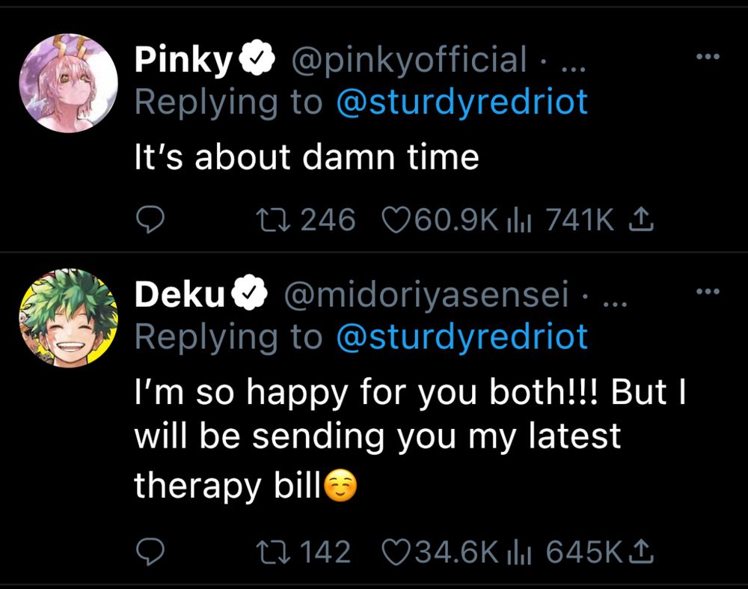The height and width of the screenshot is (589, 748).
Task: Open Deku's profile picture
Action: pyautogui.click(x=67, y=317)
